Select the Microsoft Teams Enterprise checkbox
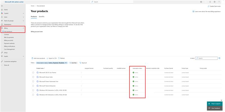 click(33, 86)
